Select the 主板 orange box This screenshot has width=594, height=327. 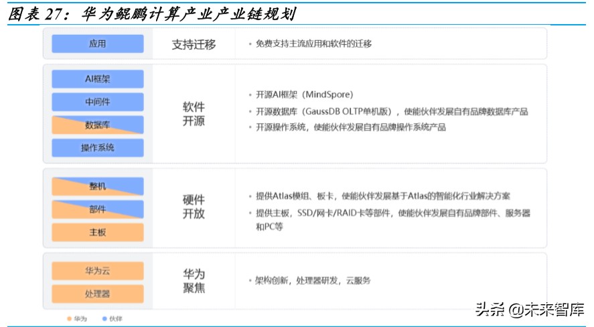[x=98, y=232]
